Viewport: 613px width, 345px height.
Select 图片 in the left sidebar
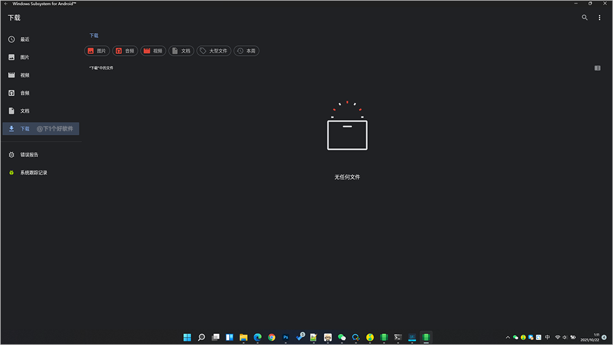[x=25, y=58]
